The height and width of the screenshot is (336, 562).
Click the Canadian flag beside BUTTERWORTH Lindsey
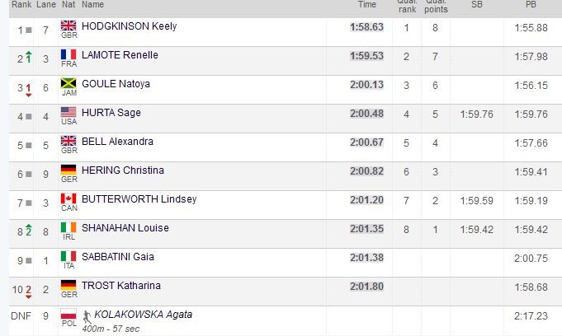click(68, 199)
